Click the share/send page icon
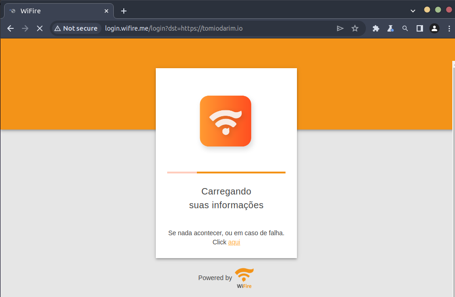 pos(340,28)
